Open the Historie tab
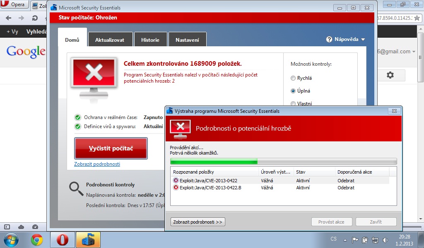 click(x=150, y=40)
